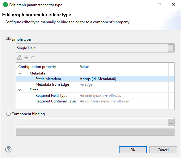
Task: Open Single Field type browse ellipsis button
Action: 170,48
